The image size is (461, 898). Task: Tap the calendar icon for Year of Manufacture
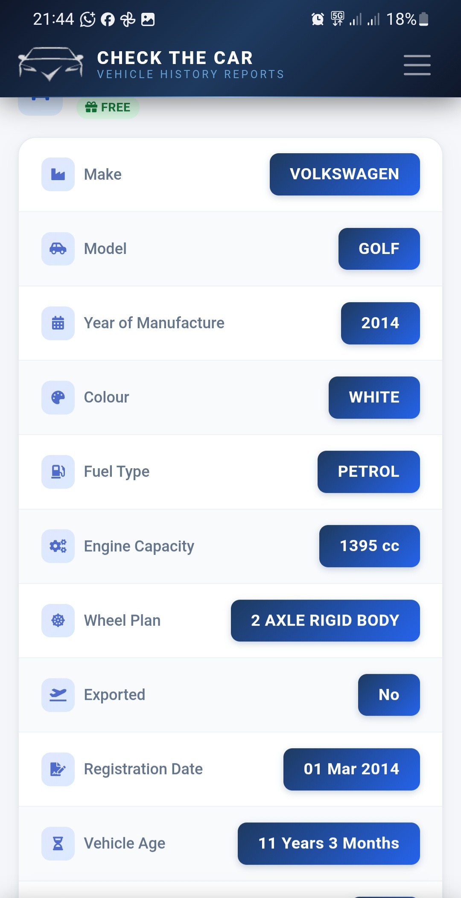tap(58, 323)
